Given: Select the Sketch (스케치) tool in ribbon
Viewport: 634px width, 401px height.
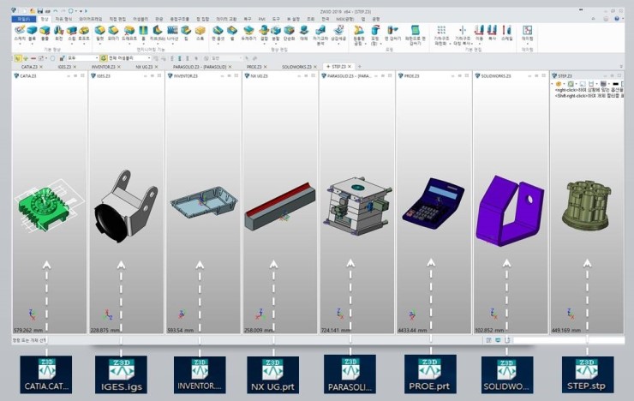Looking at the screenshot, I should click(x=20, y=33).
